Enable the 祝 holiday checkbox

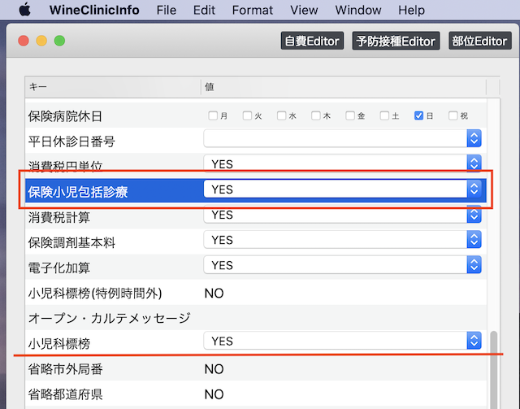click(453, 115)
